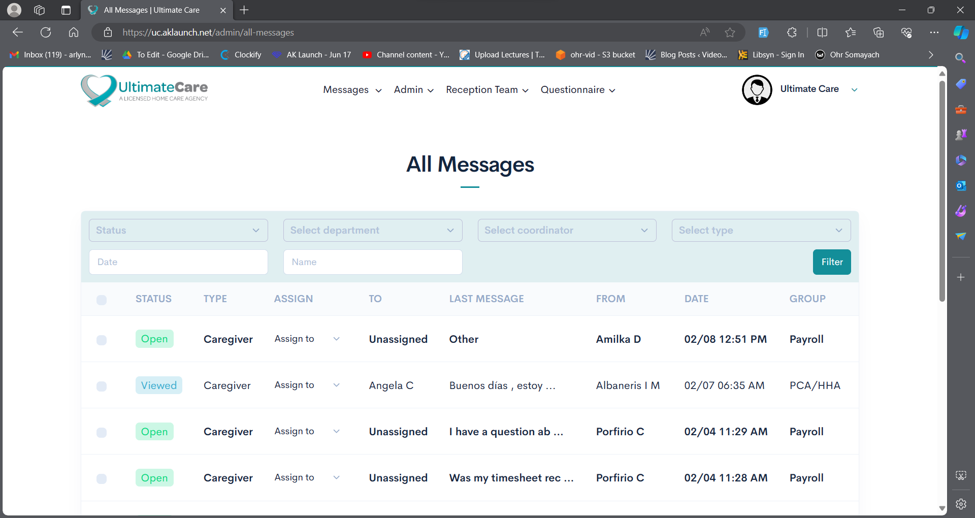Open Assign to dropdown for 11:28 AM row

point(307,477)
